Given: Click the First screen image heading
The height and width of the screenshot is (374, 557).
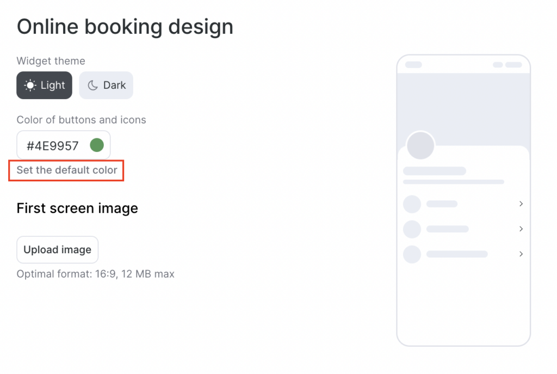Looking at the screenshot, I should tap(77, 209).
